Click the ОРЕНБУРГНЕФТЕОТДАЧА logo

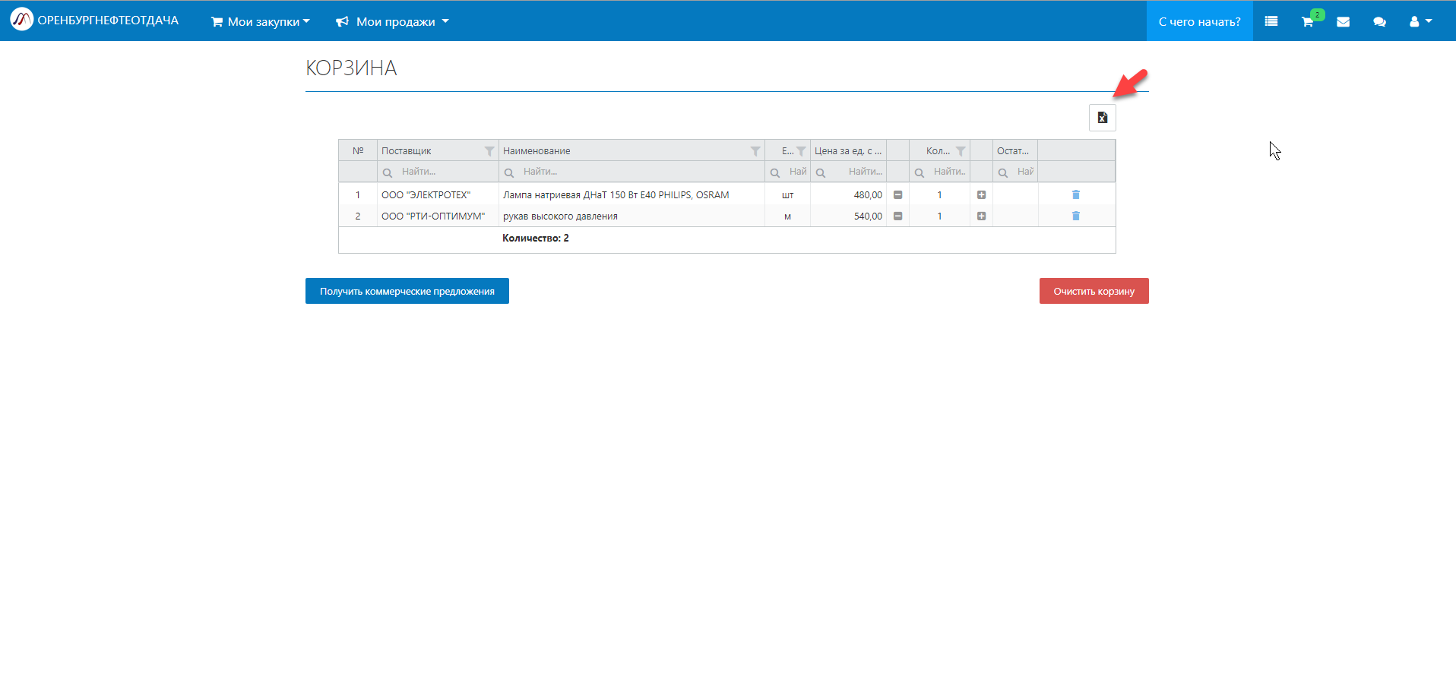pos(94,21)
